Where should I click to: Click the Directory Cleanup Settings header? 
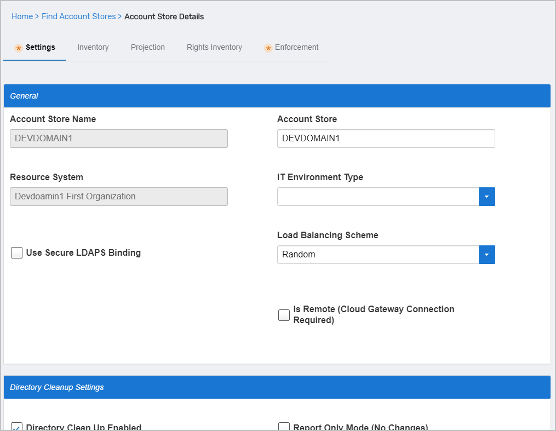tap(277, 387)
